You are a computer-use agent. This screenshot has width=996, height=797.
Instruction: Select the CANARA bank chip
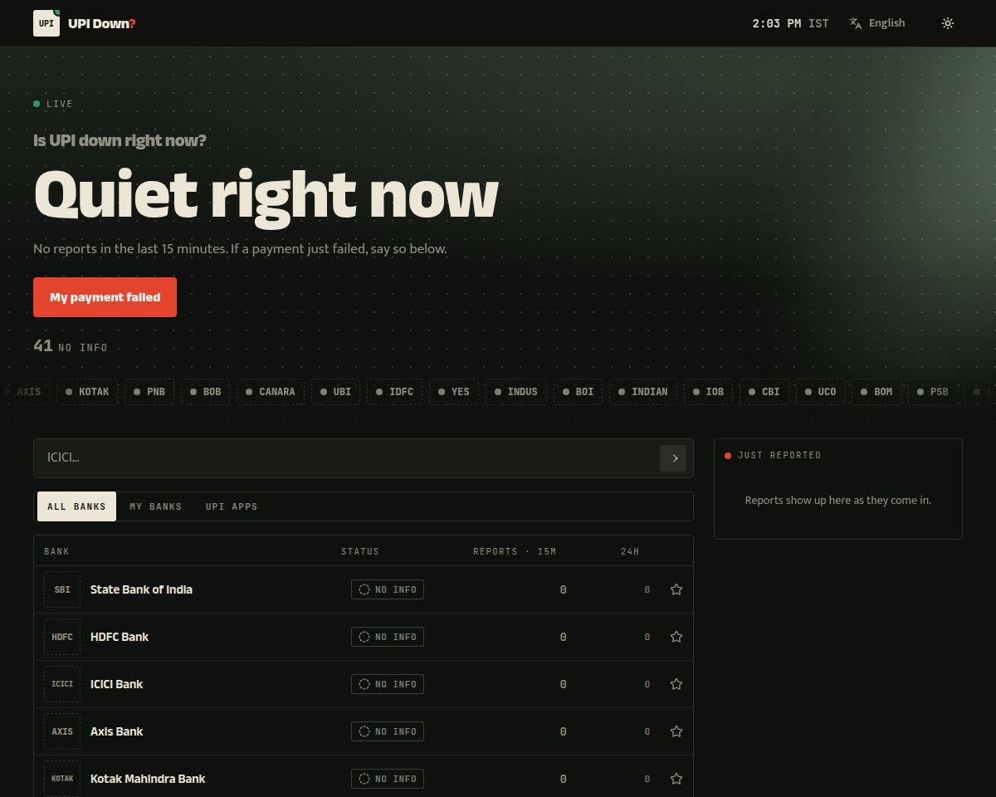(x=271, y=392)
